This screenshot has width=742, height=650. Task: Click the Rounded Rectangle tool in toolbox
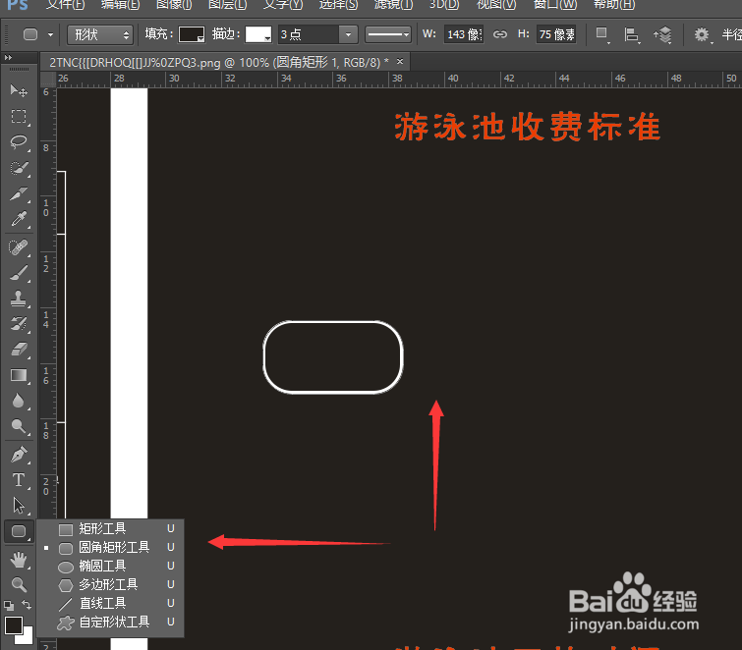pyautogui.click(x=19, y=531)
